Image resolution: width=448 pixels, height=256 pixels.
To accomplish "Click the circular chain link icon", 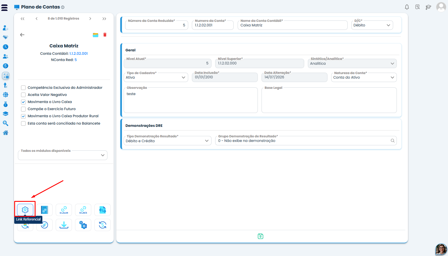I will tap(44, 225).
